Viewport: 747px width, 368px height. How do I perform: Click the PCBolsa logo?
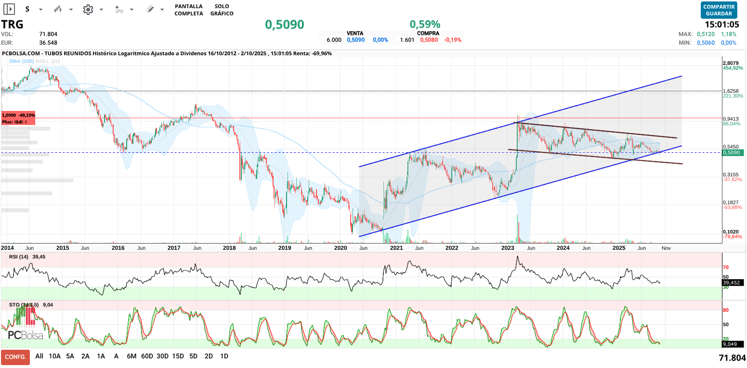(25, 335)
